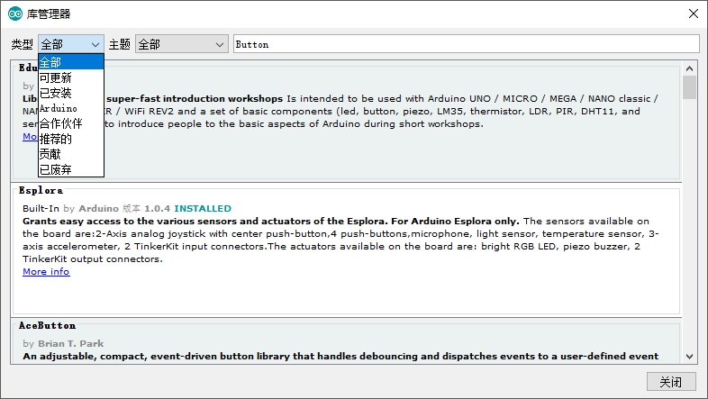Click Esplora version 1.0.4 text
The image size is (708, 399).
pyautogui.click(x=157, y=209)
